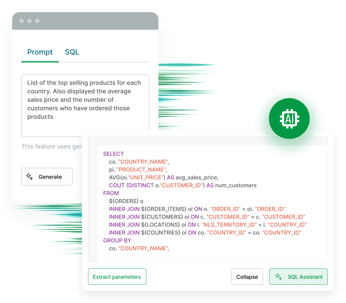346x303 pixels.
Task: Open the SQL tab
Action: pyautogui.click(x=72, y=52)
